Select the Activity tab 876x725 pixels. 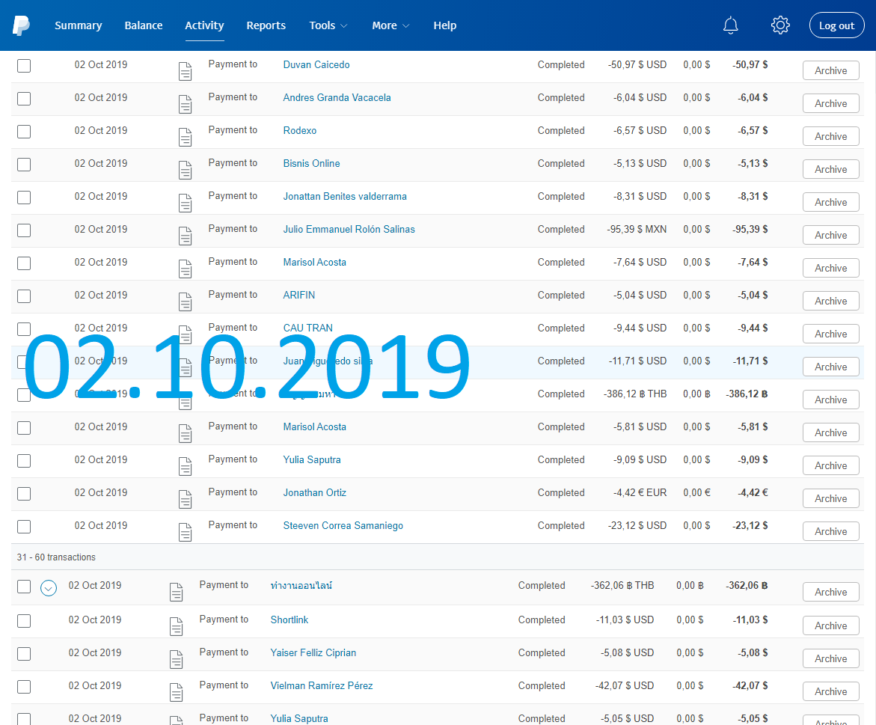[204, 25]
